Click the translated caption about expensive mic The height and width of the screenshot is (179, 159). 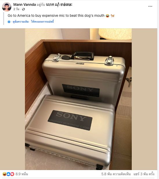coord(56,16)
